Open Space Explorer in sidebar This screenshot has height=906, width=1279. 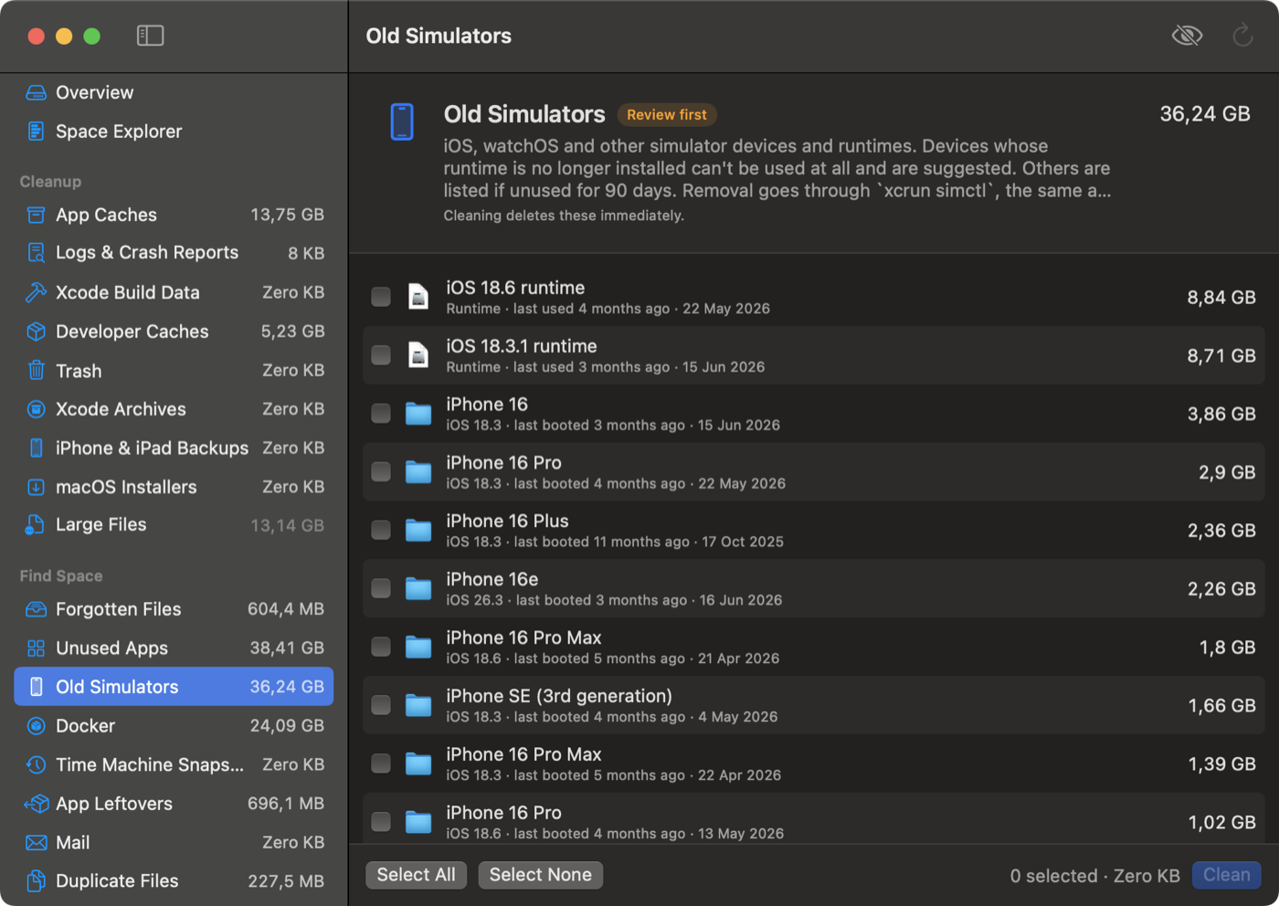click(x=174, y=132)
